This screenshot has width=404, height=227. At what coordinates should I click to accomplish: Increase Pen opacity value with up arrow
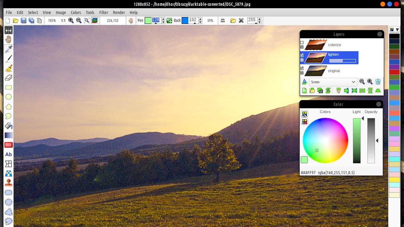point(163,19)
